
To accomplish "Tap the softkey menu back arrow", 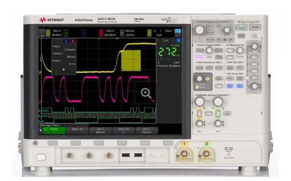I will tap(41, 130).
